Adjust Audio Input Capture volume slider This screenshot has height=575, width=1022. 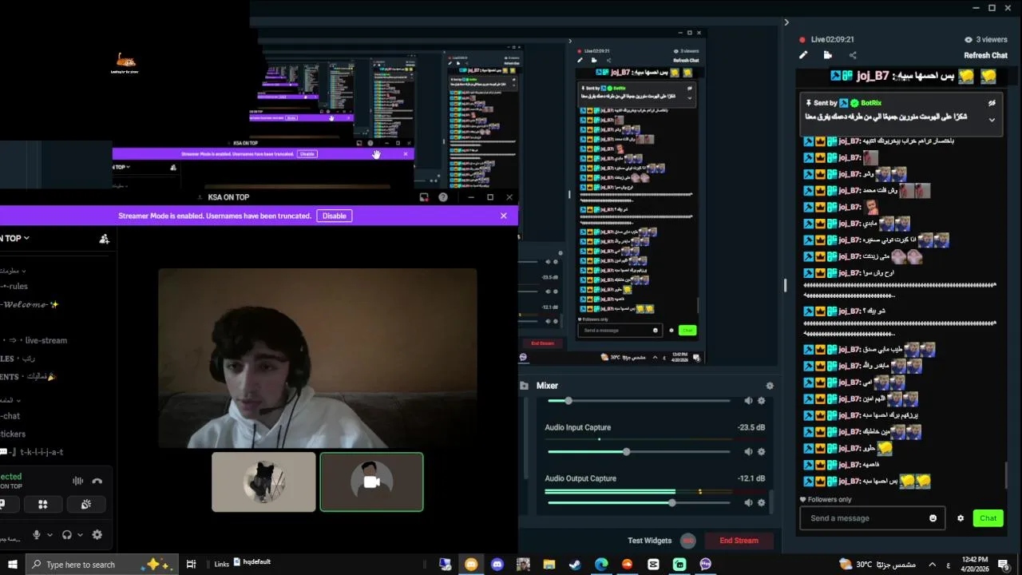click(639, 452)
